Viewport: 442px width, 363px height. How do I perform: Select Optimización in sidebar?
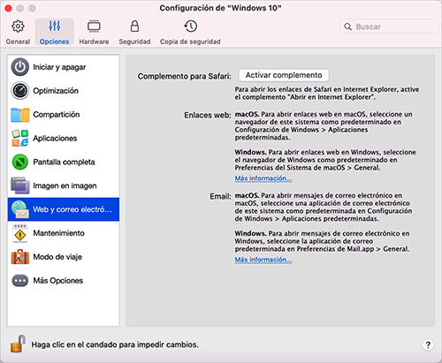tap(64, 91)
